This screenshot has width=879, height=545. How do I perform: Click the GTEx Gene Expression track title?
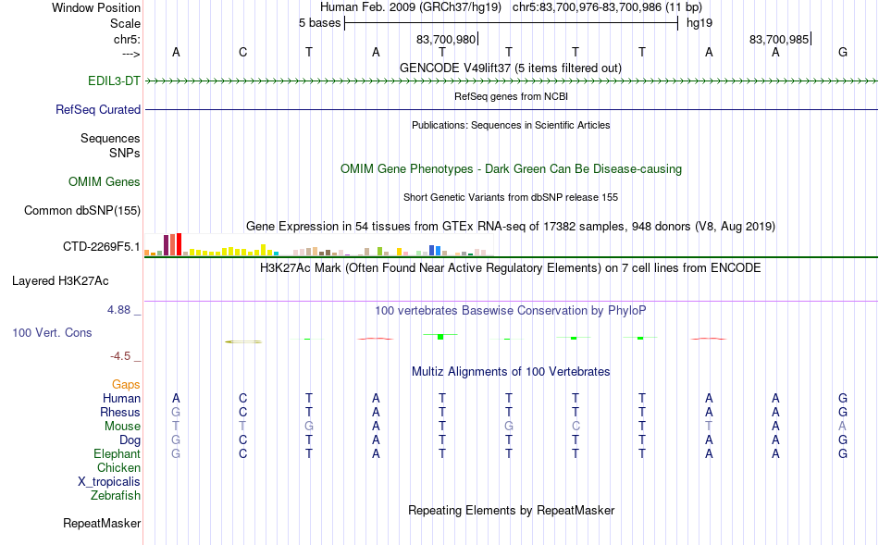[x=511, y=226]
